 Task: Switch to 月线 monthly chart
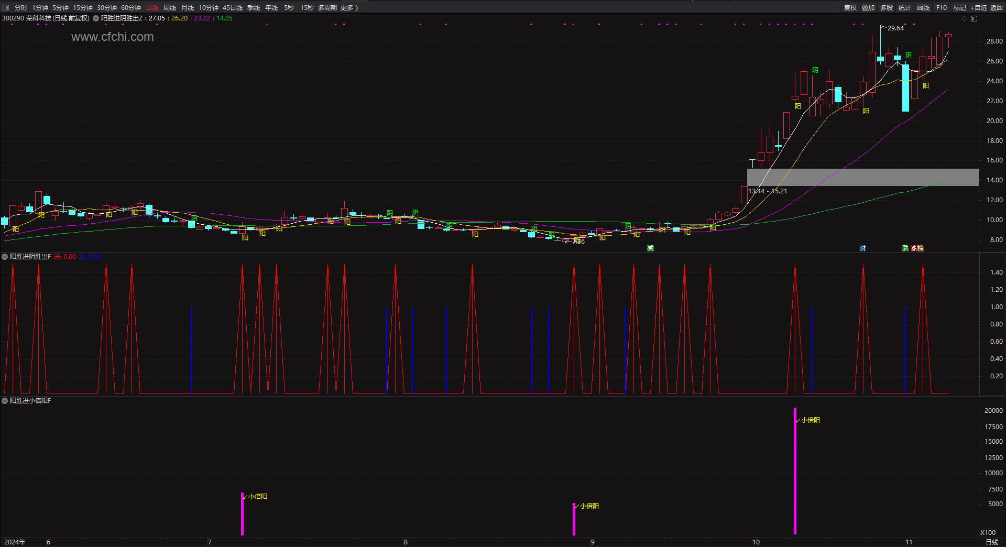[x=188, y=7]
